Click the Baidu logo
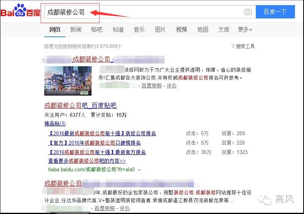 20,10
